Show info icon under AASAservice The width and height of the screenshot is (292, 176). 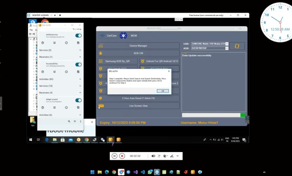[x=66, y=43]
